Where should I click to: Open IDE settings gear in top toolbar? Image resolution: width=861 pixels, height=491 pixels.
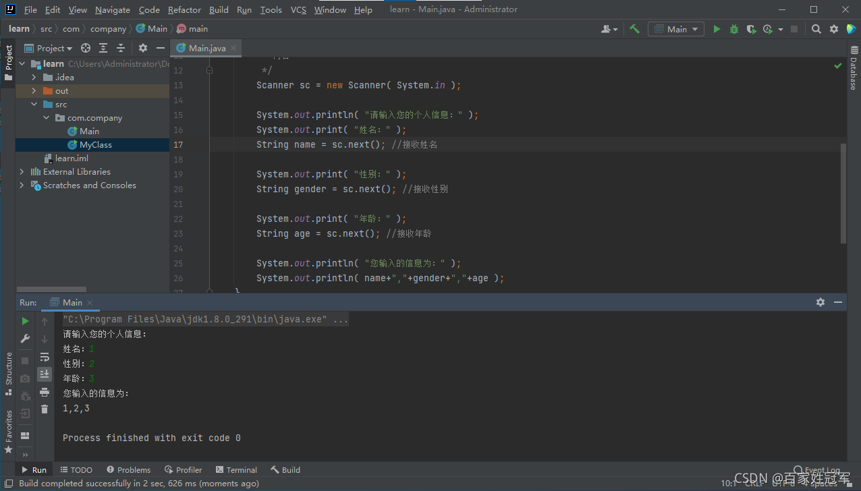pos(834,29)
